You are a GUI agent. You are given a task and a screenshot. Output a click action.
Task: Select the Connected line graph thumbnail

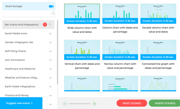158,50
